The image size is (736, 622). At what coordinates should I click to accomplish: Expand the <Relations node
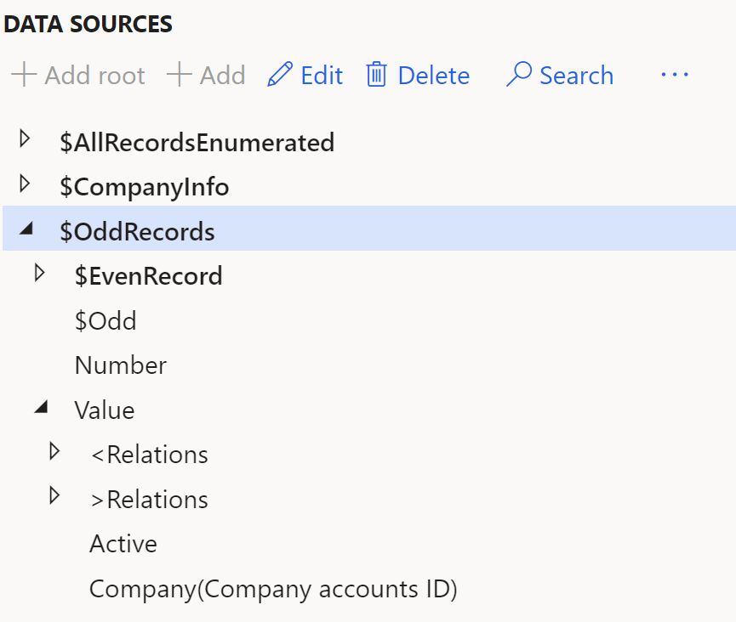(55, 451)
